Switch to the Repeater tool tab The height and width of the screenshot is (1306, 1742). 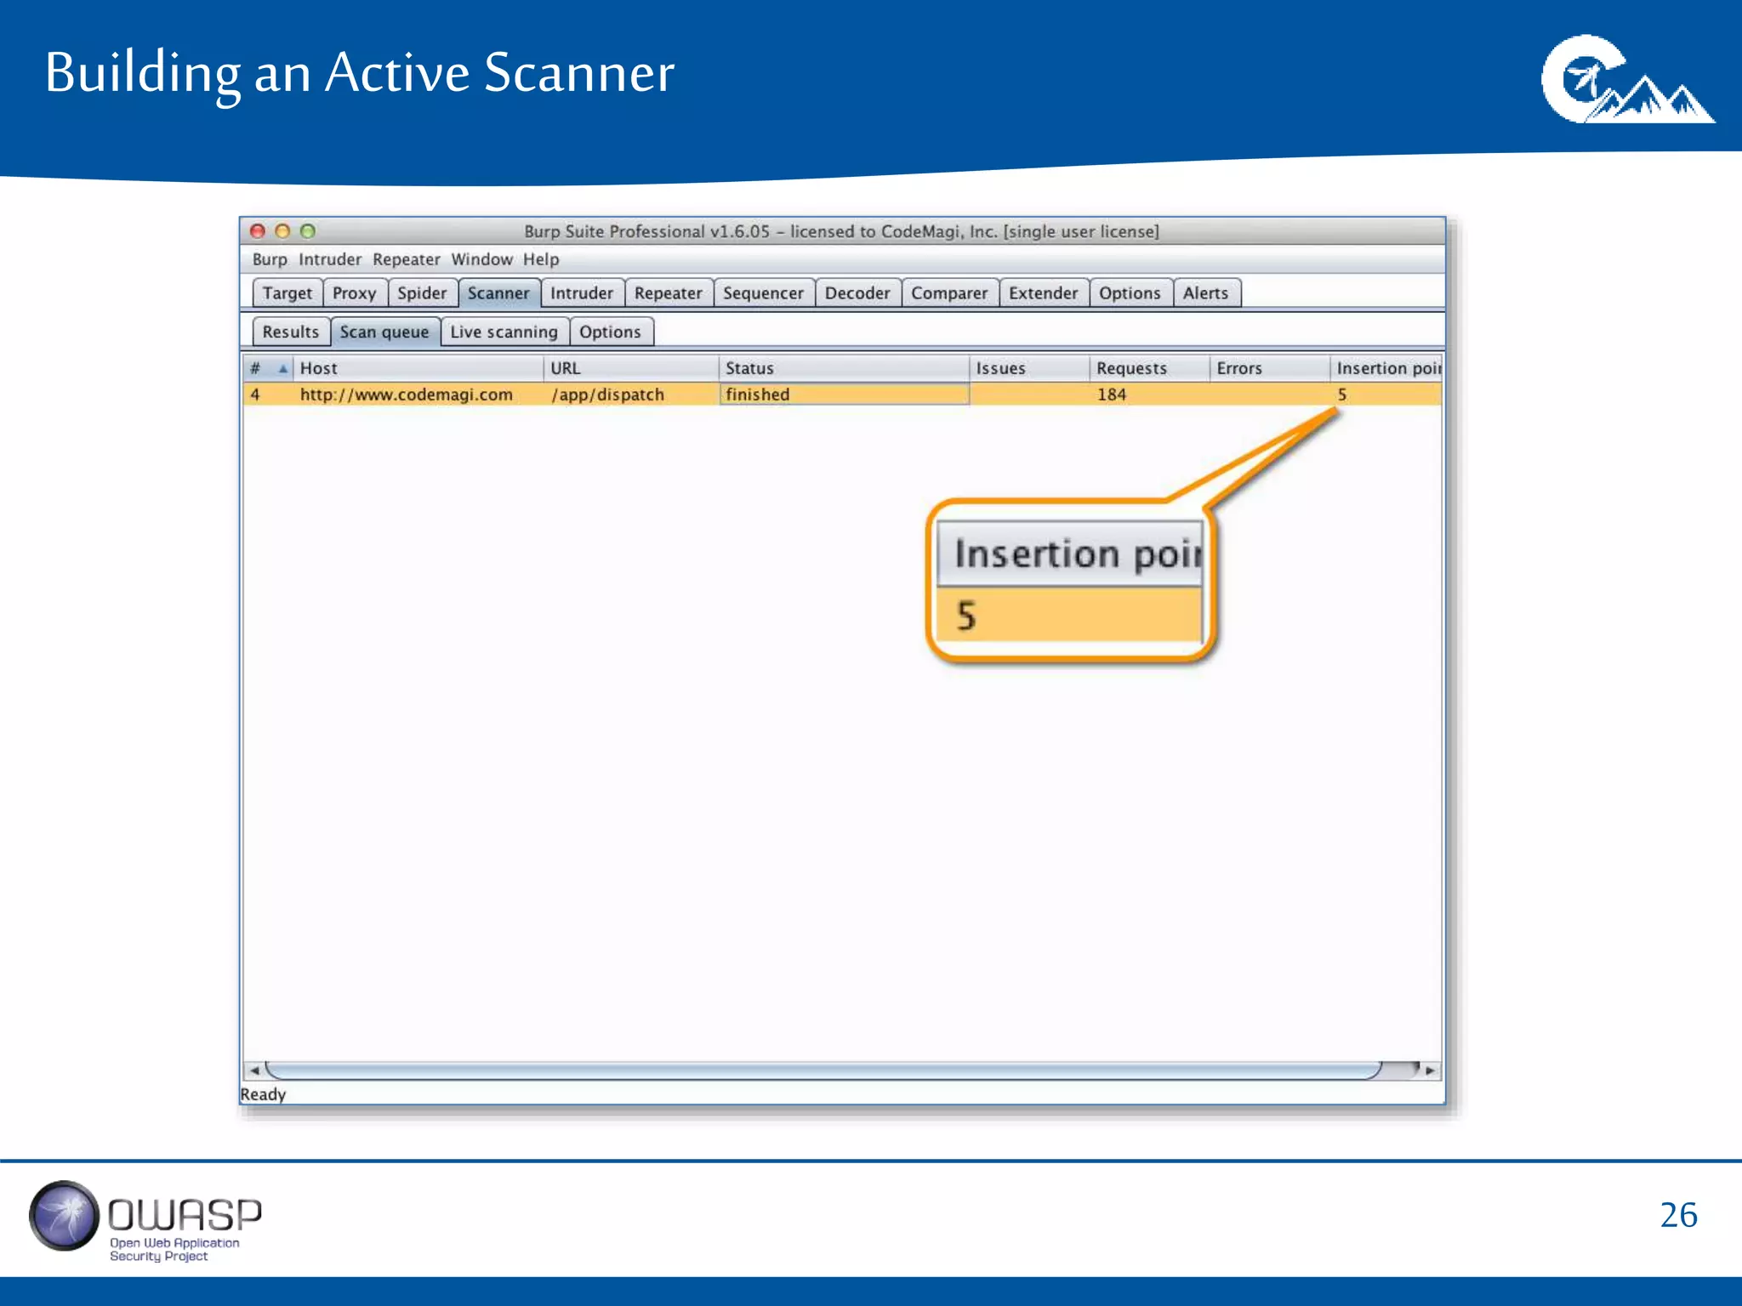[x=669, y=293]
